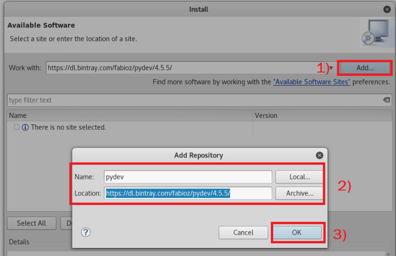
Task: Select the 'There is no site selected.' text
Action: point(68,127)
